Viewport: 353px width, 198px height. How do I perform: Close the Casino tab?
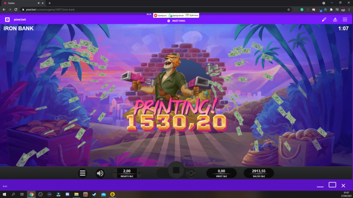click(43, 3)
